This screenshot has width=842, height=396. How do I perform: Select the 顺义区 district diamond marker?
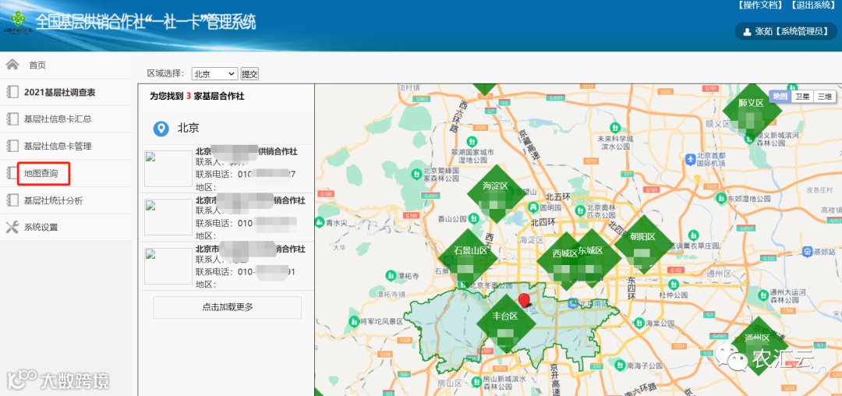point(752,110)
